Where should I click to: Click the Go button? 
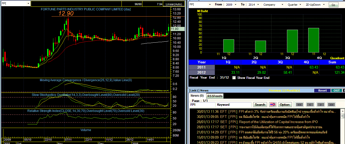tap(333, 5)
